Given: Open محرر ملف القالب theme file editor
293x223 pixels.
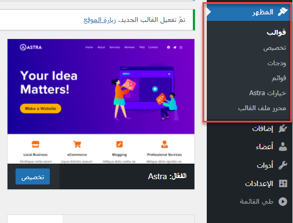Looking at the screenshot, I should click(262, 108).
